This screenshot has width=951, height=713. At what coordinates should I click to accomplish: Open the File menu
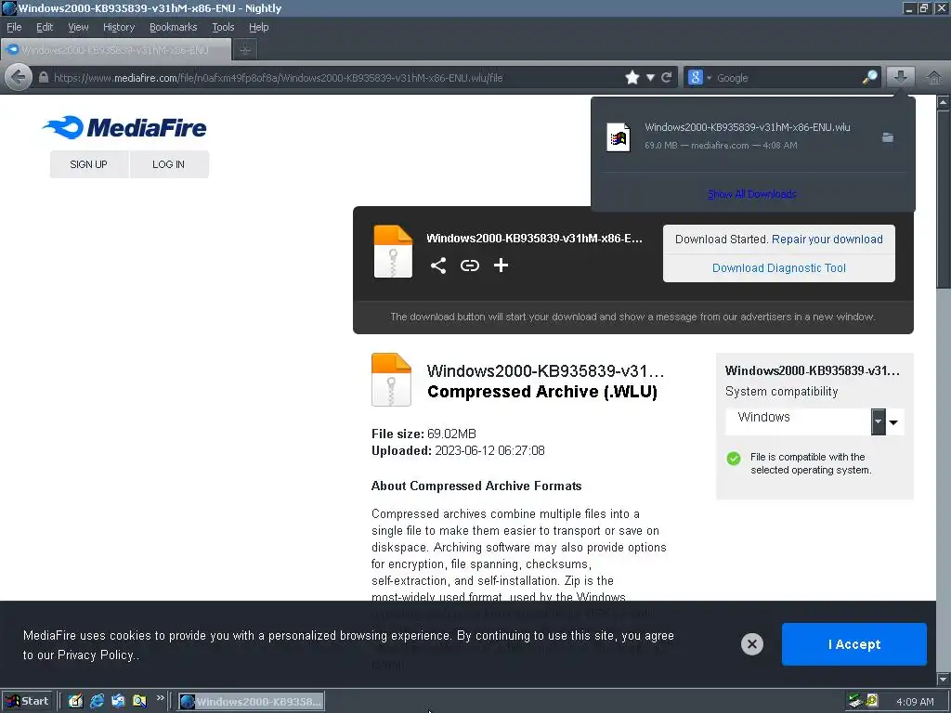click(x=14, y=27)
